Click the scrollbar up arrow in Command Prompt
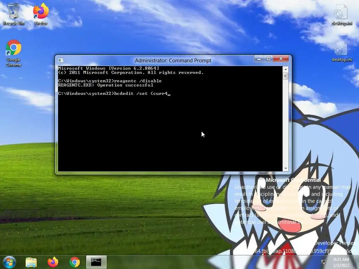 pyautogui.click(x=285, y=69)
